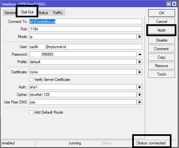
Task: Expand the Cipher dropdown
Action: [x=139, y=95]
